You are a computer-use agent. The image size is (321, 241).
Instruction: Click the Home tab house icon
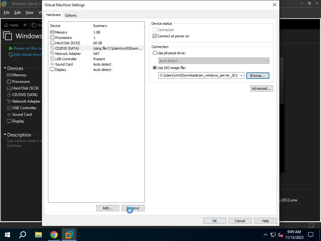pos(6,25)
